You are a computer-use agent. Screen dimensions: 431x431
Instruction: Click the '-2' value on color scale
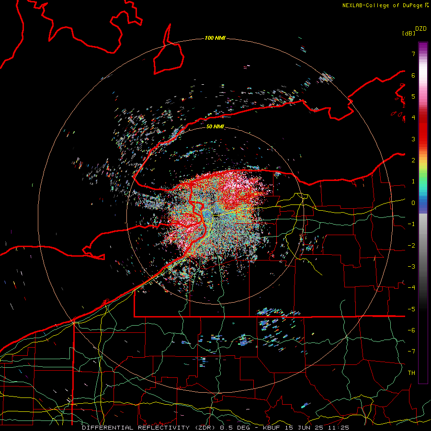pos(411,246)
